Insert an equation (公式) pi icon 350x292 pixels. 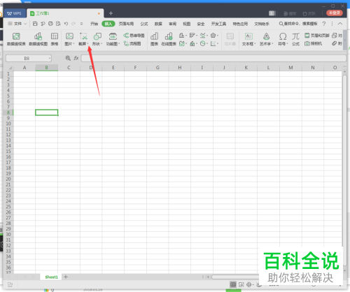click(295, 36)
